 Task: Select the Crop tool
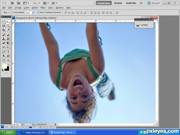pyautogui.click(x=4, y=30)
